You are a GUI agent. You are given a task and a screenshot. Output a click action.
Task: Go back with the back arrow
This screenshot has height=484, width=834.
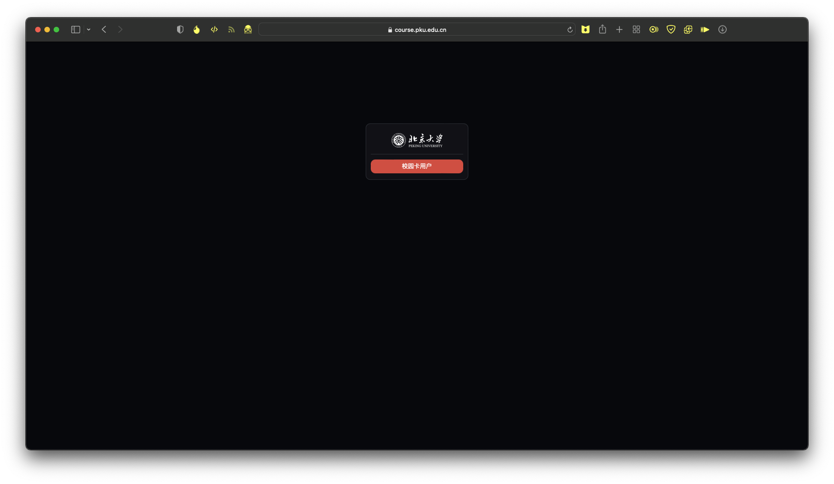click(x=104, y=30)
